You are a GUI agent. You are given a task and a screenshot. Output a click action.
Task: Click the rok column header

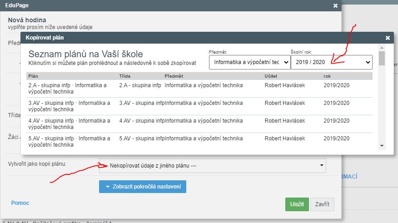328,76
